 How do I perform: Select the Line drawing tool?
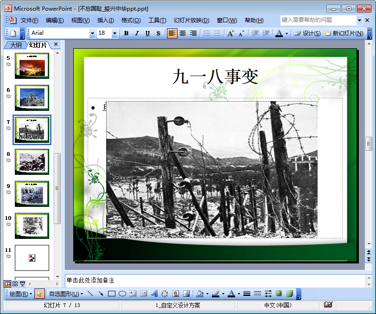tap(90, 294)
